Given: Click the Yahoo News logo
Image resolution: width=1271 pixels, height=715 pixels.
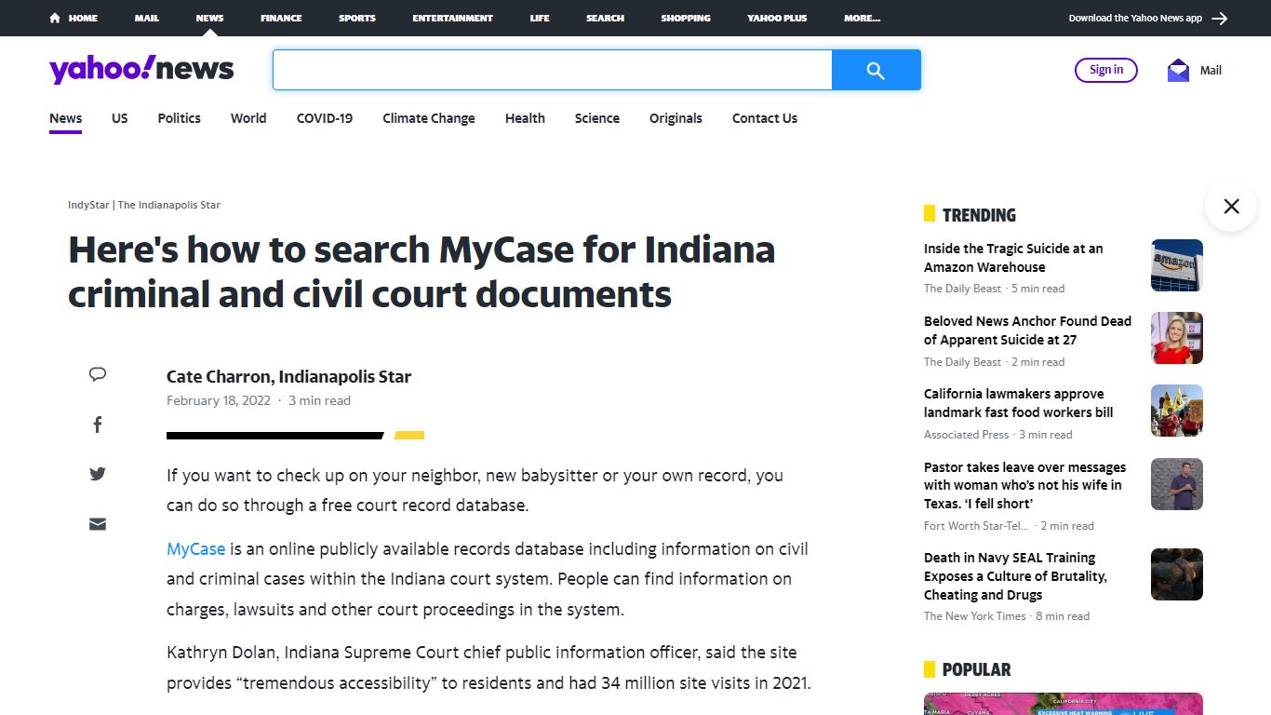Looking at the screenshot, I should tap(141, 70).
